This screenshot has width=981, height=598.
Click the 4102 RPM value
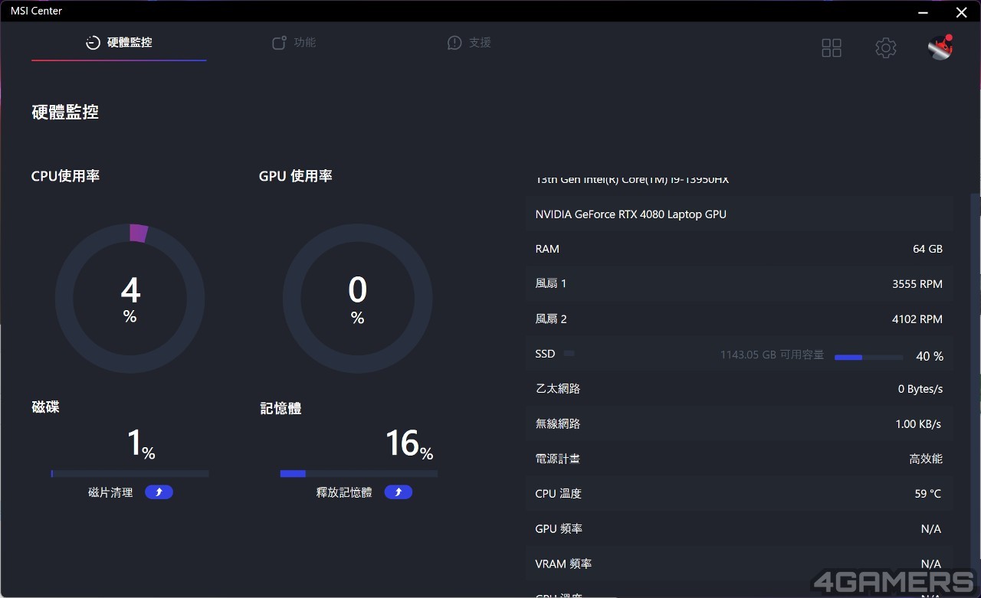tap(917, 319)
